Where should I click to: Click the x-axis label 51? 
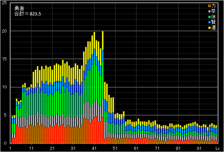coord(115,149)
